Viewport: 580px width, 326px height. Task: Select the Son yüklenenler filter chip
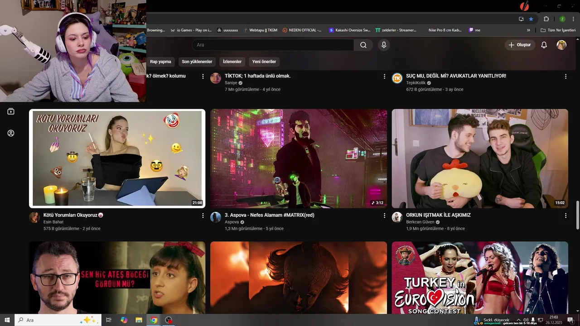click(197, 62)
